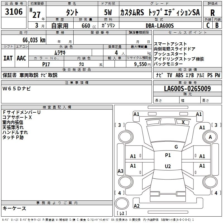This screenshot has height=223, width=223.
Task: Click chassis number LA600S-0265009
Action: (187, 89)
